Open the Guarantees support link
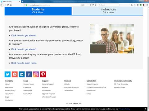 46,91
